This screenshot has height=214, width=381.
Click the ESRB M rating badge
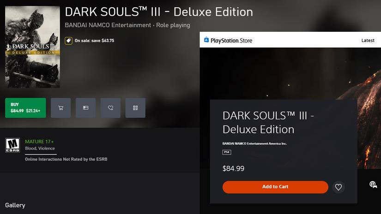(x=12, y=145)
